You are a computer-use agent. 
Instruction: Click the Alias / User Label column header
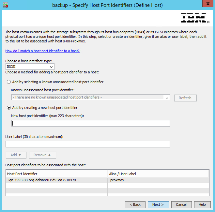(158, 174)
